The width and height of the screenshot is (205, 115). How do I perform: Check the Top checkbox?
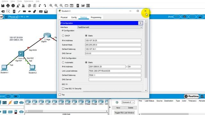[x=60, y=95]
